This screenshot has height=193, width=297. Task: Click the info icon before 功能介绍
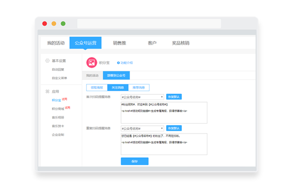[x=118, y=63]
